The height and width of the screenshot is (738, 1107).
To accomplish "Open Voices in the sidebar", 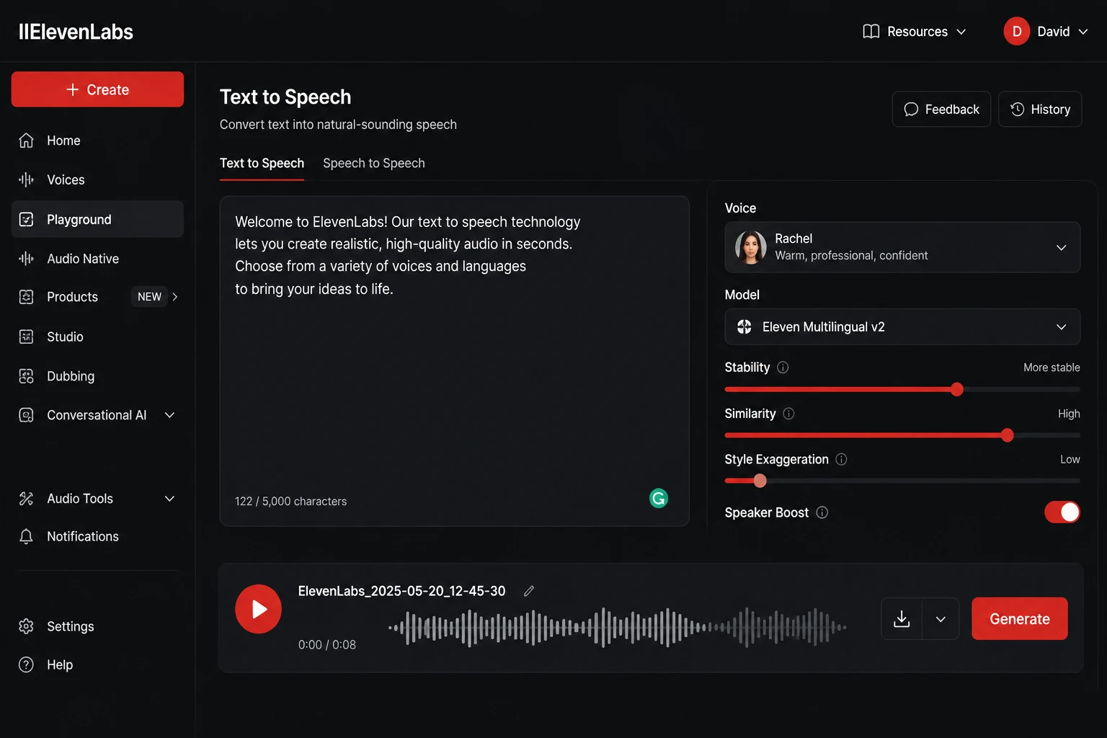I will tap(97, 179).
